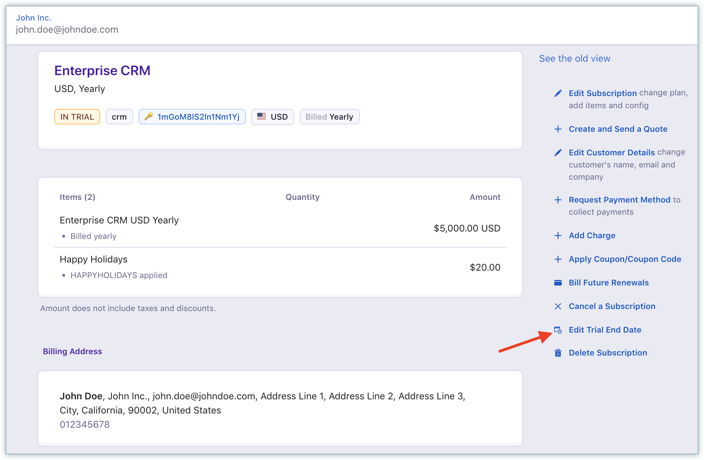This screenshot has width=704, height=460.
Task: Click the $20.00 amount
Action: coord(485,268)
